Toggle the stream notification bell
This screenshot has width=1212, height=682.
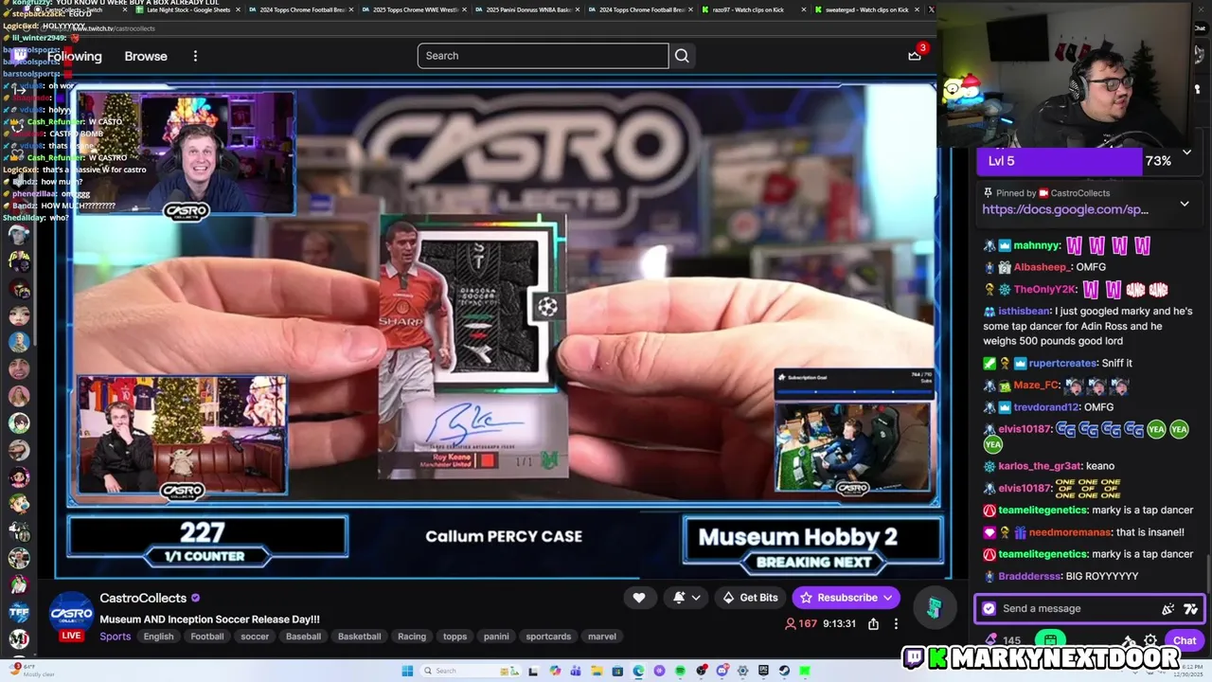click(x=679, y=598)
